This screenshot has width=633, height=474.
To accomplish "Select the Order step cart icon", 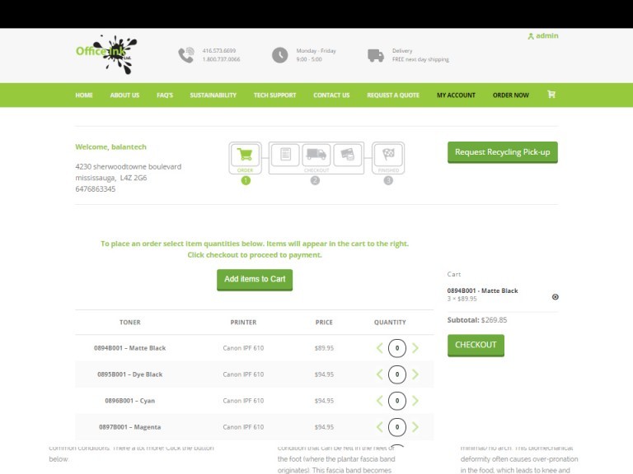I will pyautogui.click(x=245, y=154).
